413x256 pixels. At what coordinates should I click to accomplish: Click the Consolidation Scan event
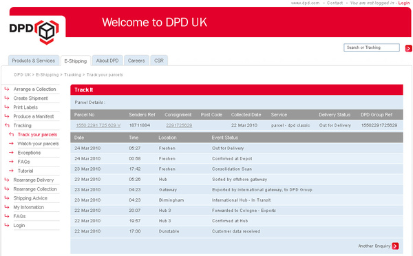[x=232, y=169]
